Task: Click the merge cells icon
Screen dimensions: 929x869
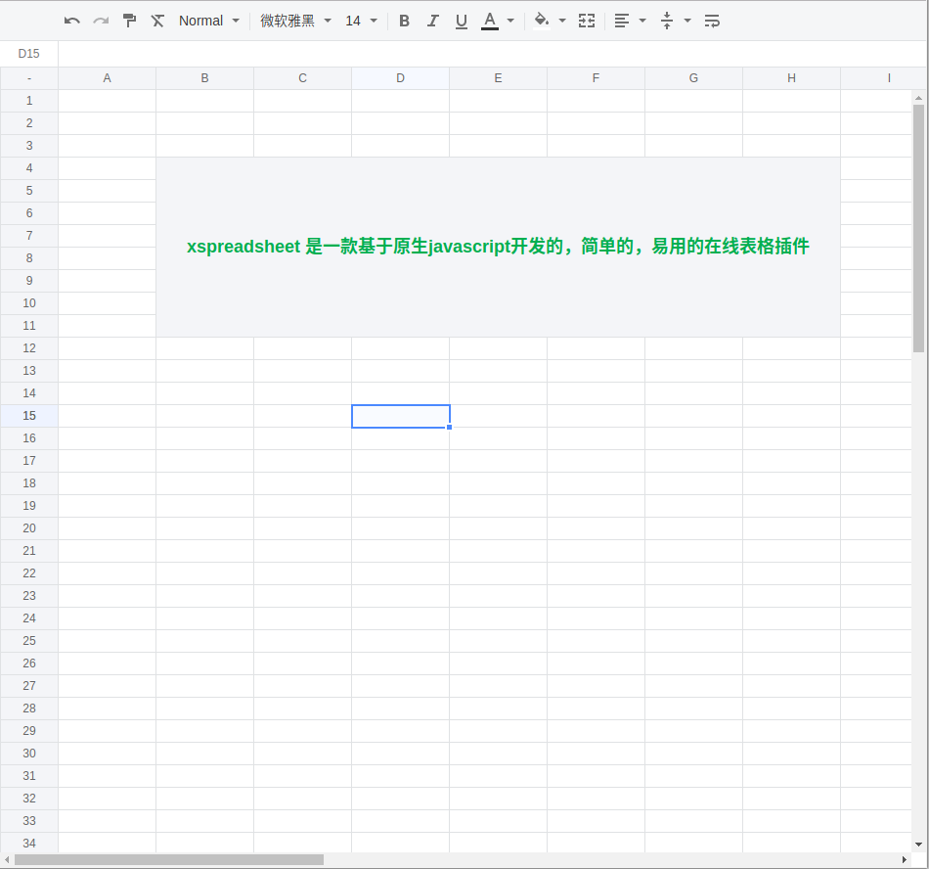Action: 587,22
